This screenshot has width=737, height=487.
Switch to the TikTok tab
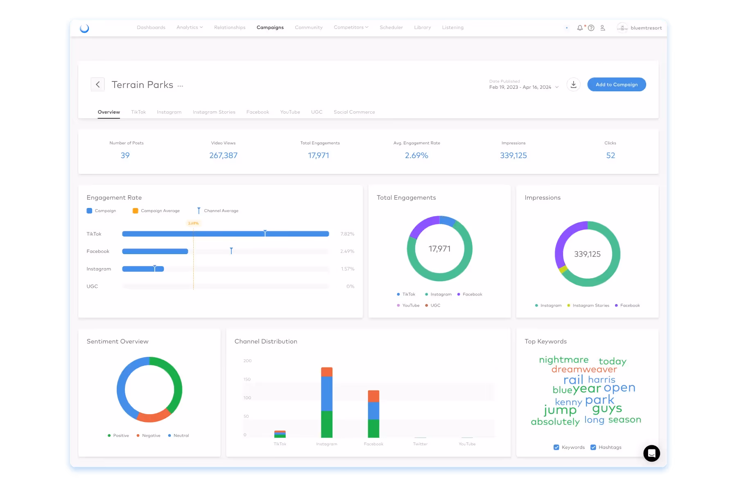(139, 112)
